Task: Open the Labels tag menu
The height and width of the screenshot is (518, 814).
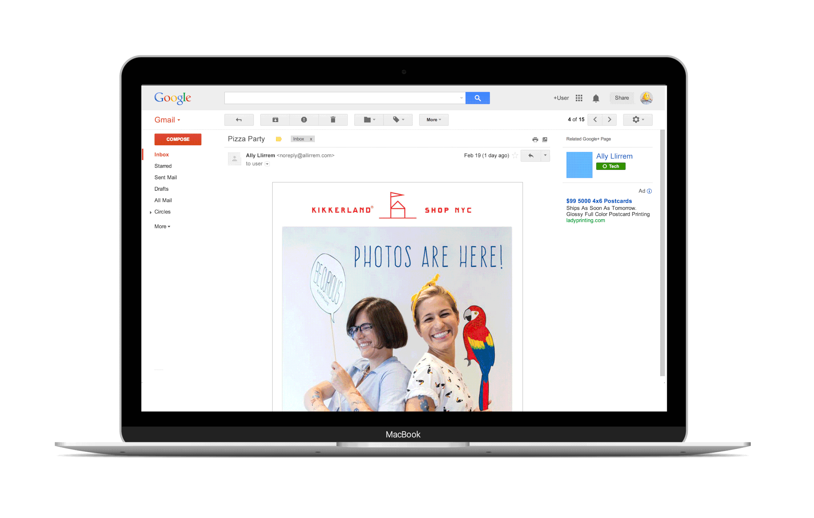Action: pos(398,120)
